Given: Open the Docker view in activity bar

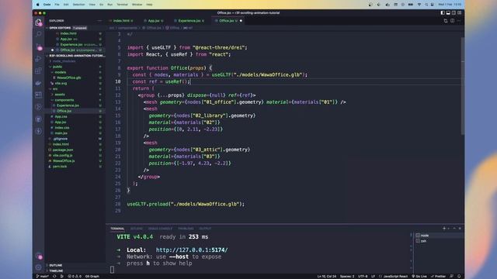Looking at the screenshot, I should coord(39,83).
